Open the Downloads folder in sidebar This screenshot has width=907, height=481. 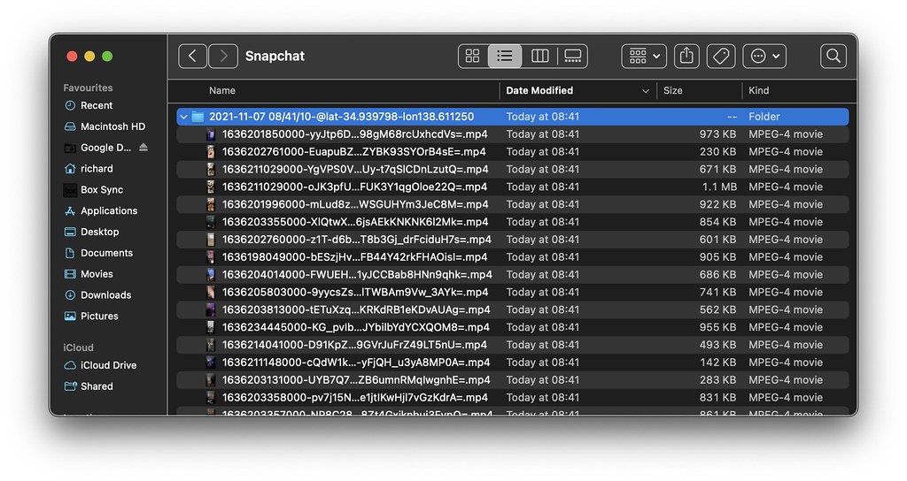coord(105,295)
